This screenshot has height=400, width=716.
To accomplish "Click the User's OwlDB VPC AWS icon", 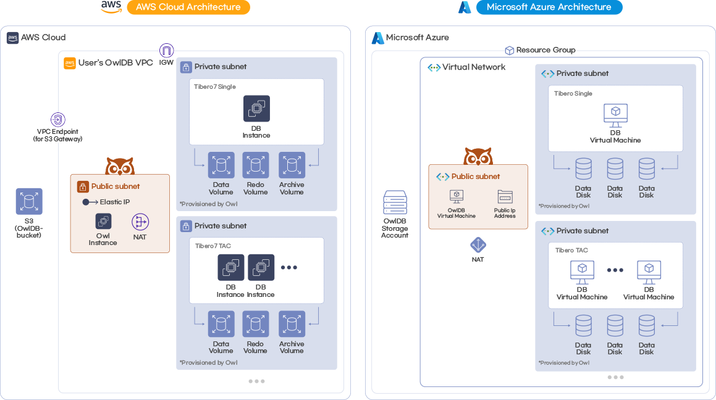I will (x=69, y=63).
